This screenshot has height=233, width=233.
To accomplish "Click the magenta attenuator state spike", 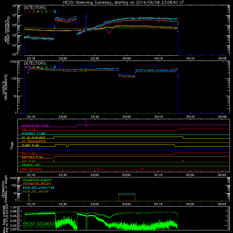I will pyautogui.click(x=86, y=123).
